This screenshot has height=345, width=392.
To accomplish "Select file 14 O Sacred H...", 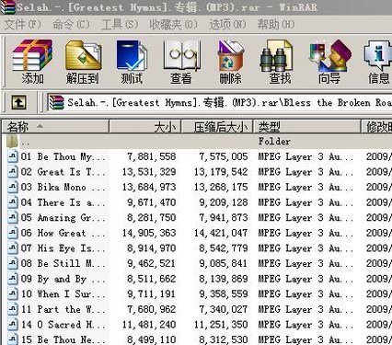I will 63,325.
